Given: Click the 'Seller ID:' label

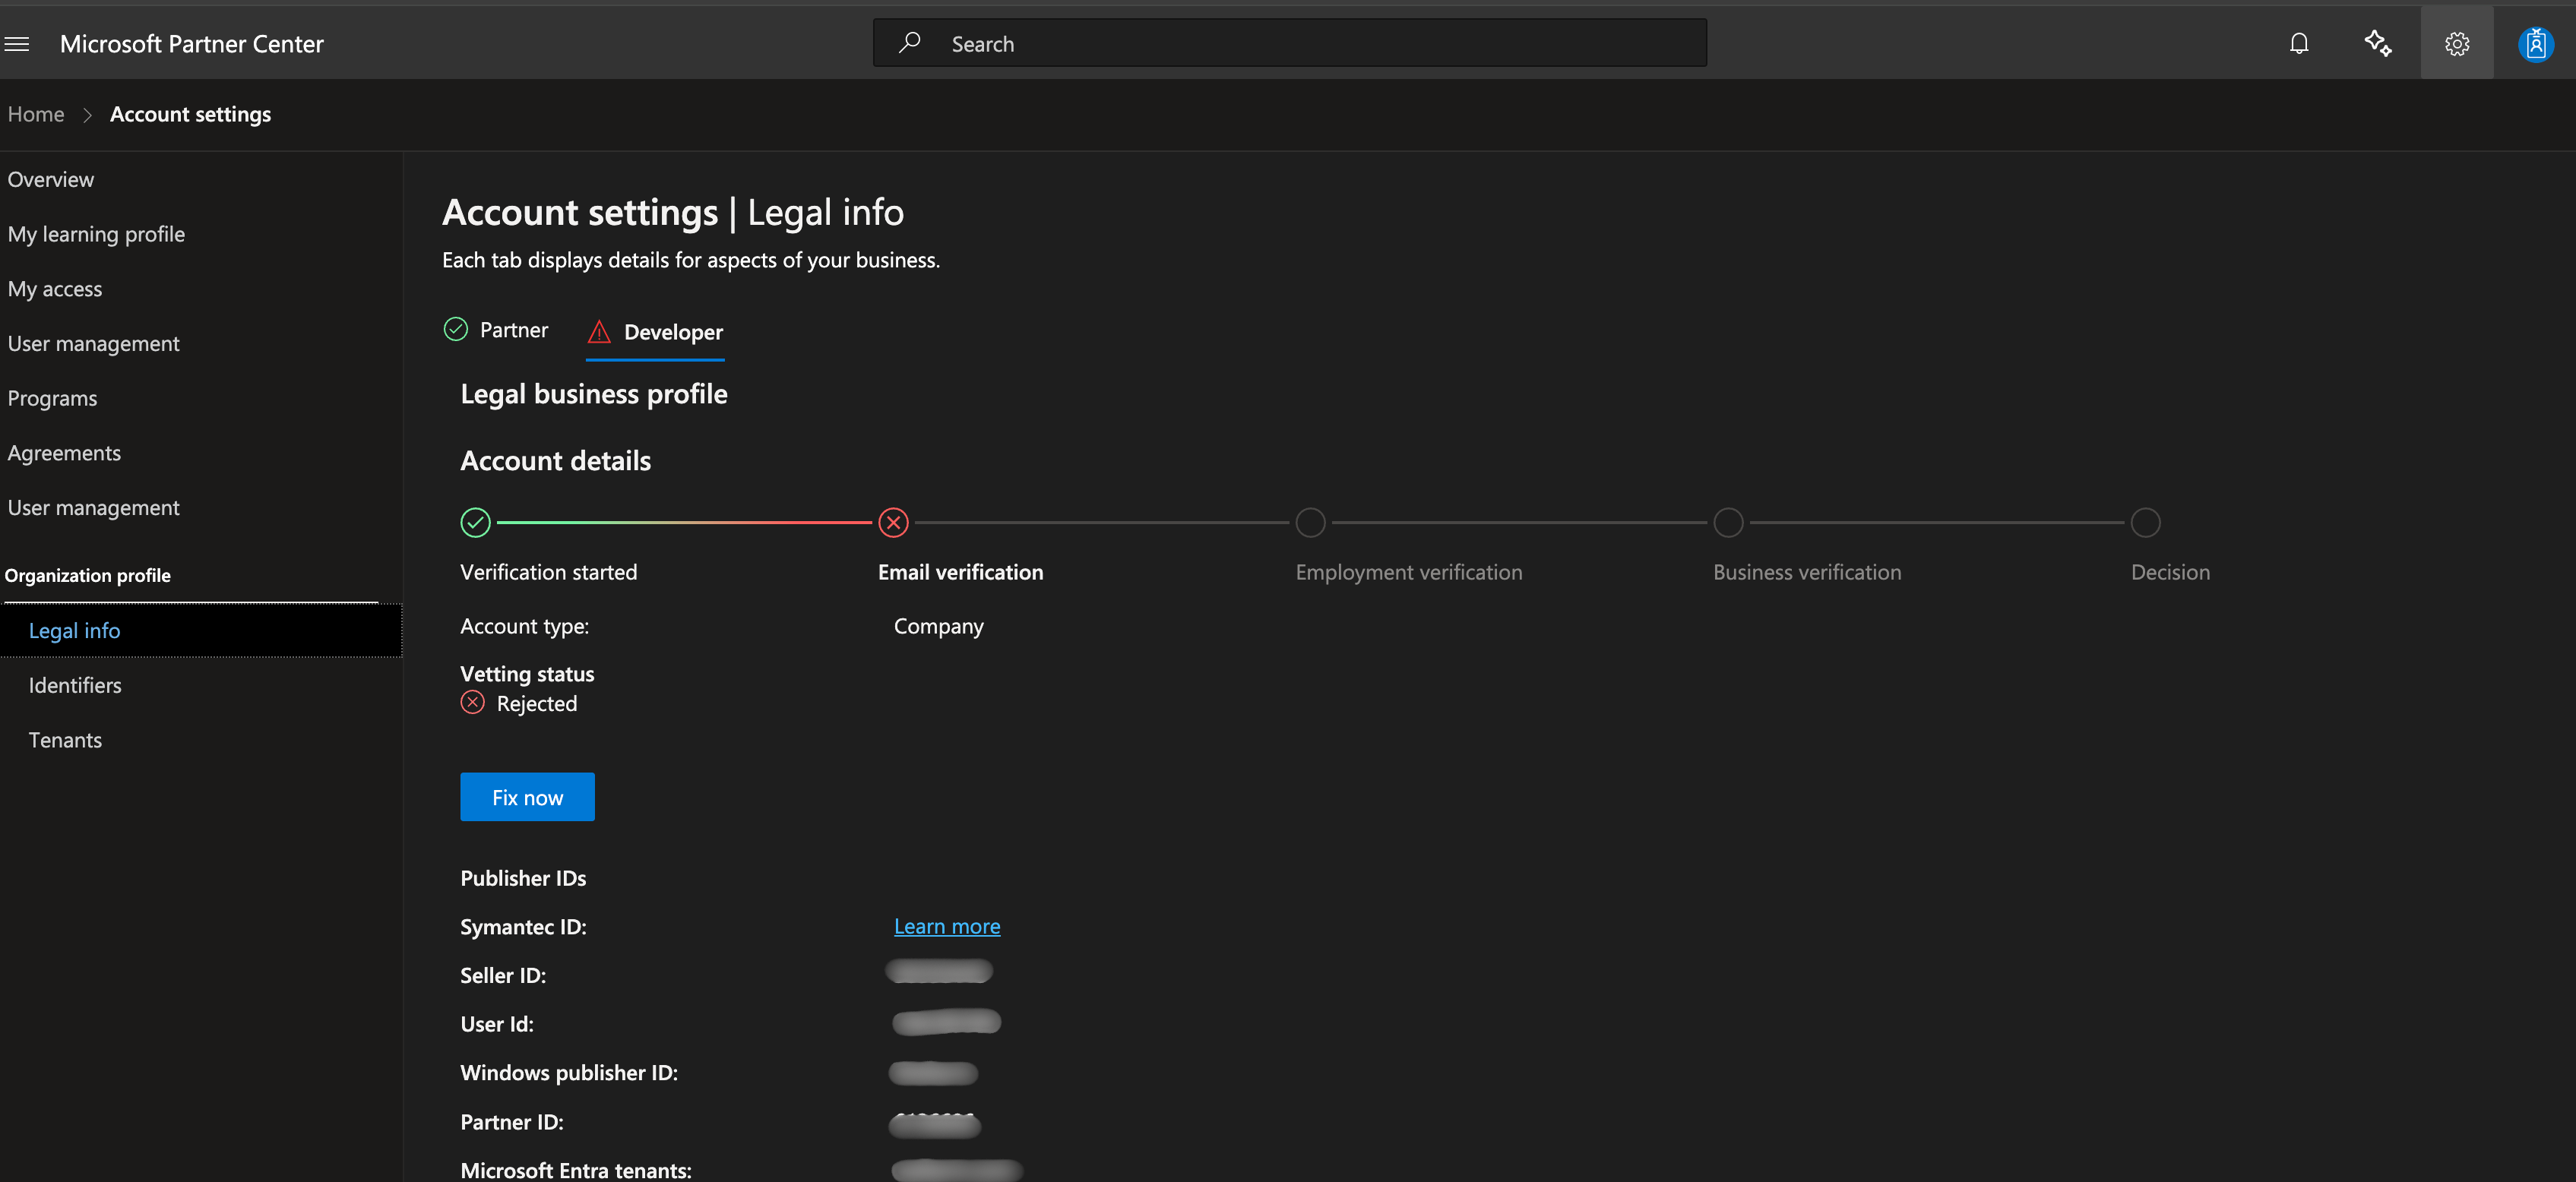Looking at the screenshot, I should pos(503,975).
